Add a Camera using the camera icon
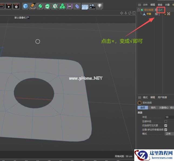This screenshot has height=161, width=174. 92,6
